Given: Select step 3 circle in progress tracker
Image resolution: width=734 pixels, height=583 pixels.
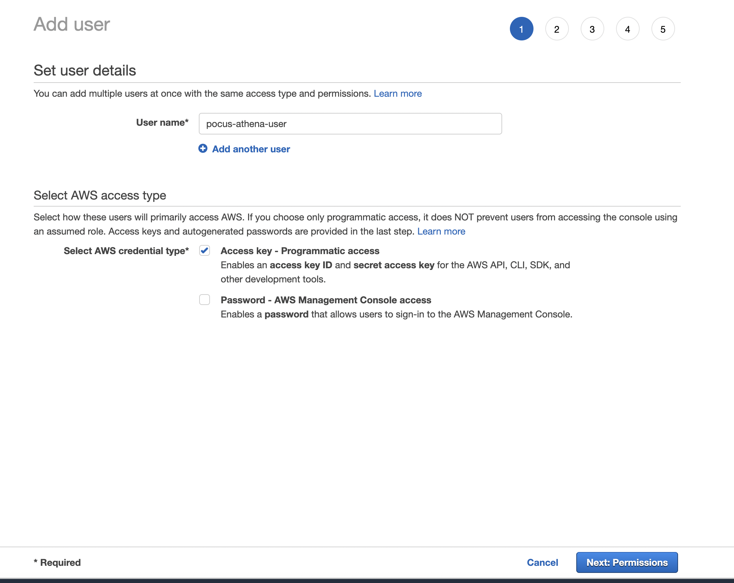Looking at the screenshot, I should [x=592, y=29].
